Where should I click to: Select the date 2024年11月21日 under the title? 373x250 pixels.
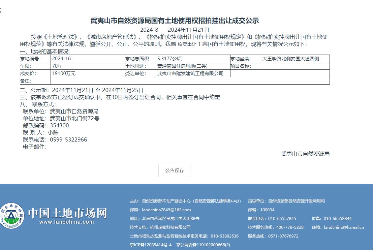point(188,30)
